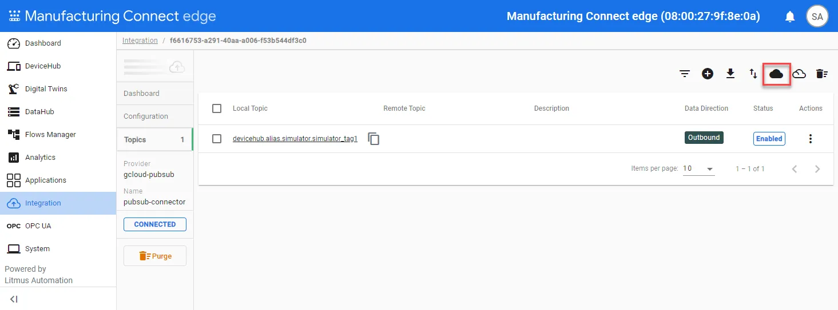Open the app grid menu icon

[14, 16]
